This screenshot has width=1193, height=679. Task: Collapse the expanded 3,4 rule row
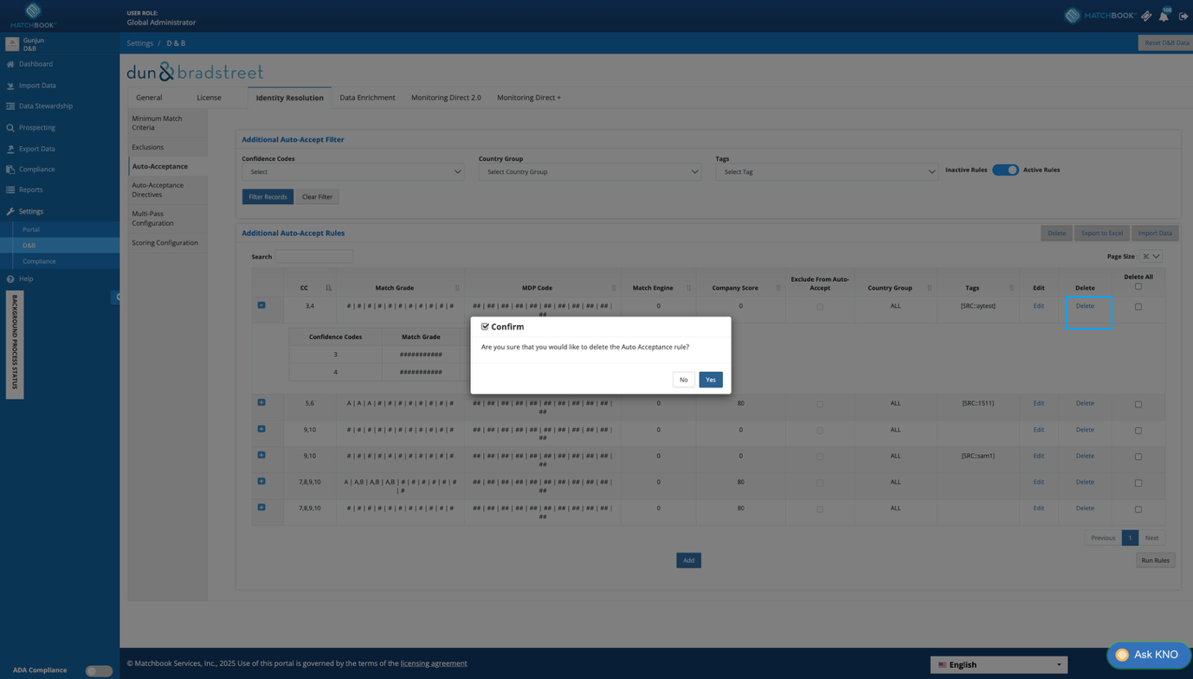coord(261,305)
